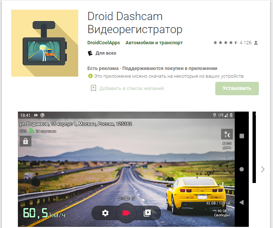Click the Droid Dashcam Видеорегистратор title
273x228 pixels.
[135, 23]
